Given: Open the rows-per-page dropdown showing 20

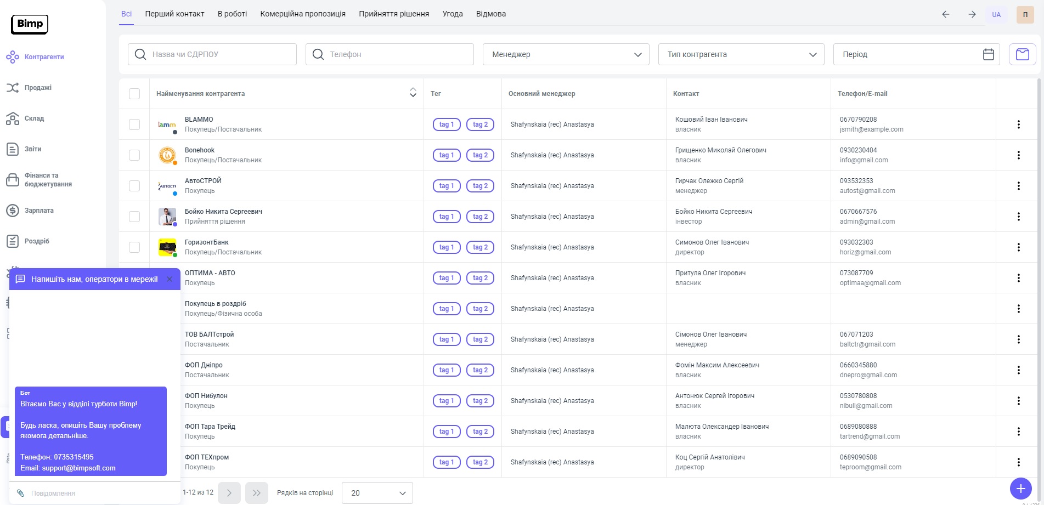Looking at the screenshot, I should (377, 493).
